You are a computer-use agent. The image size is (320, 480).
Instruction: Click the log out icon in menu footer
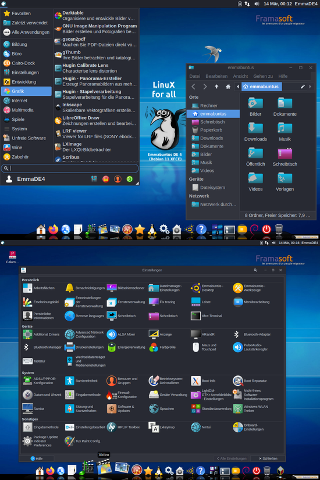130,179
